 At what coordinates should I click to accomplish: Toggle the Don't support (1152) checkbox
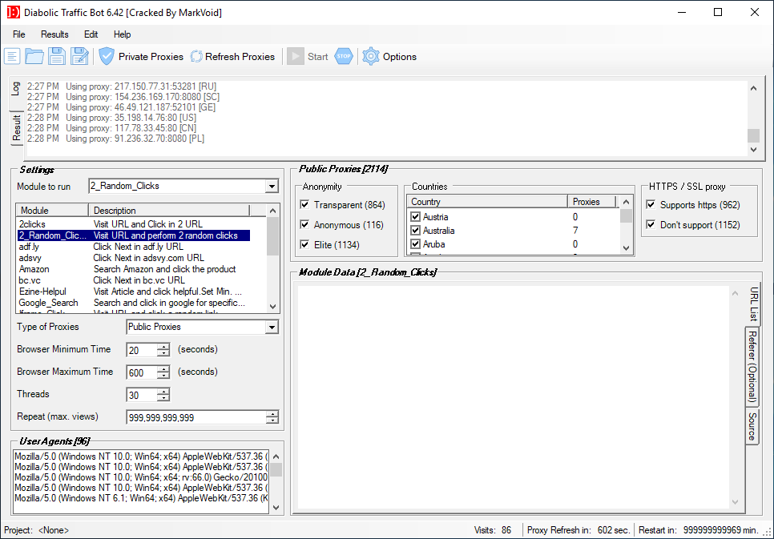(x=651, y=224)
